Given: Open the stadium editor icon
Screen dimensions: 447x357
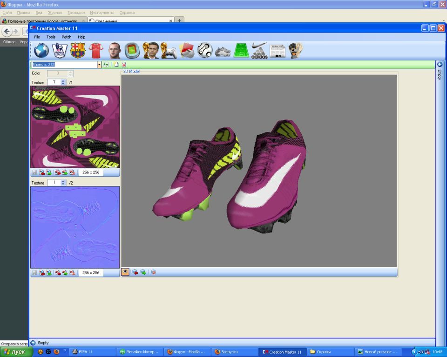Looking at the screenshot, I should point(132,51).
